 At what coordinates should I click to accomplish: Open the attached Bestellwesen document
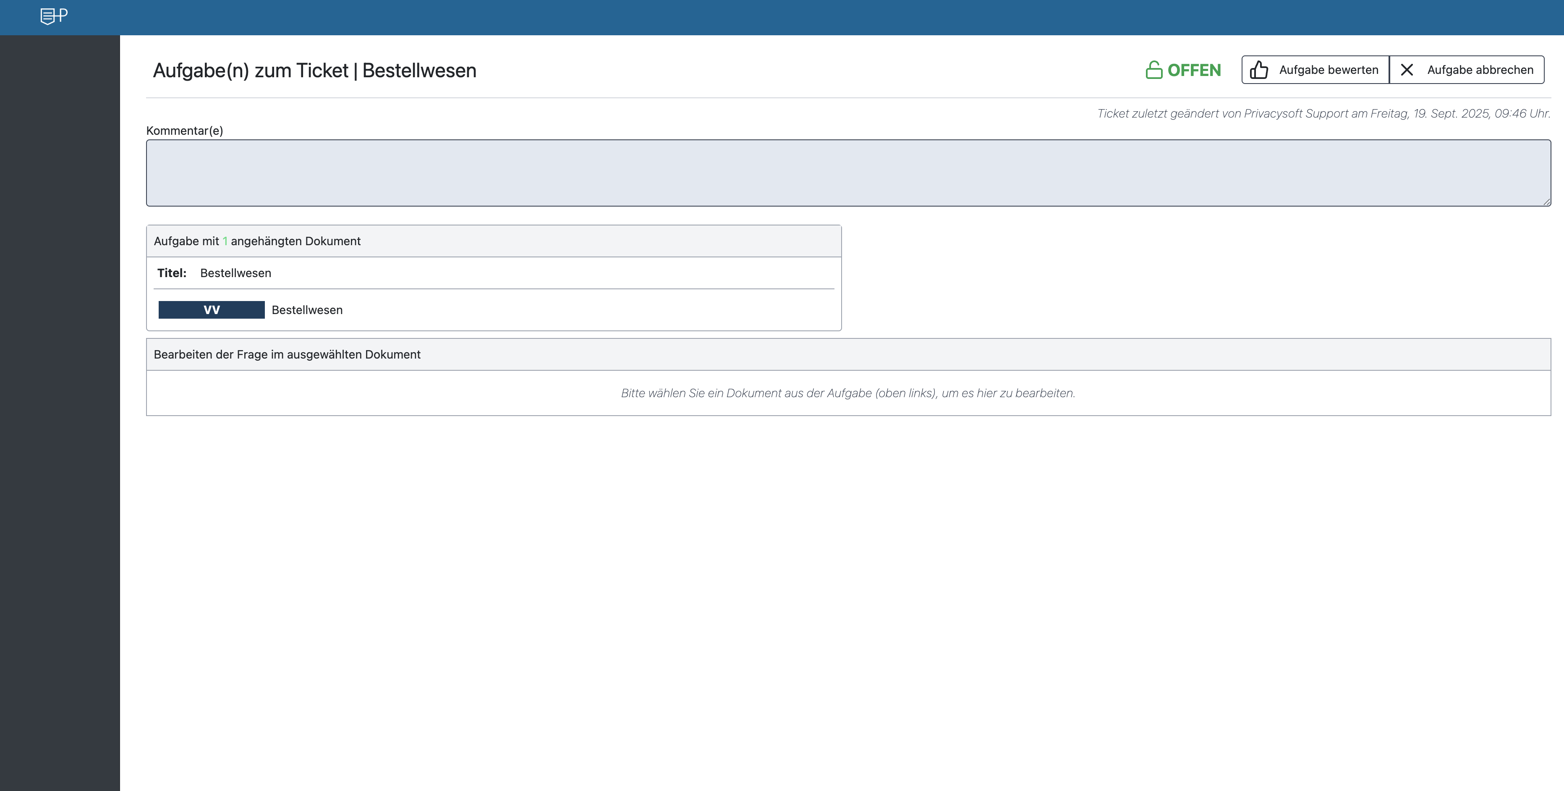coord(306,309)
